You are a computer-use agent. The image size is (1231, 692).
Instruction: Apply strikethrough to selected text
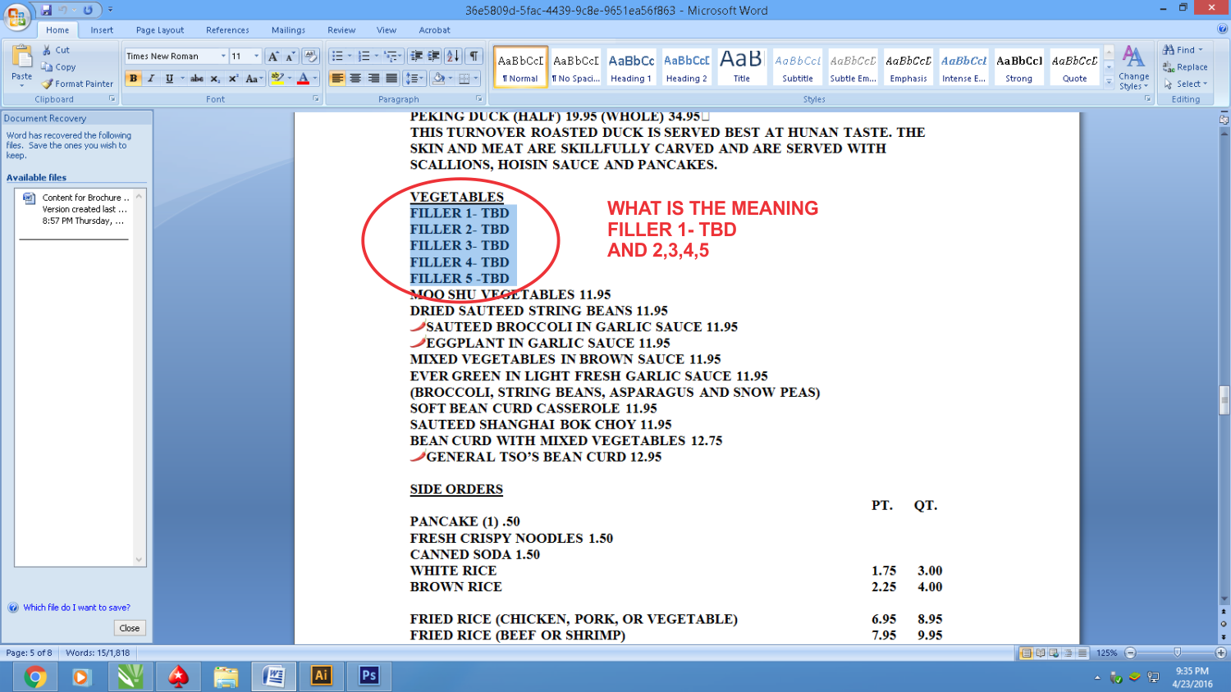pos(197,79)
